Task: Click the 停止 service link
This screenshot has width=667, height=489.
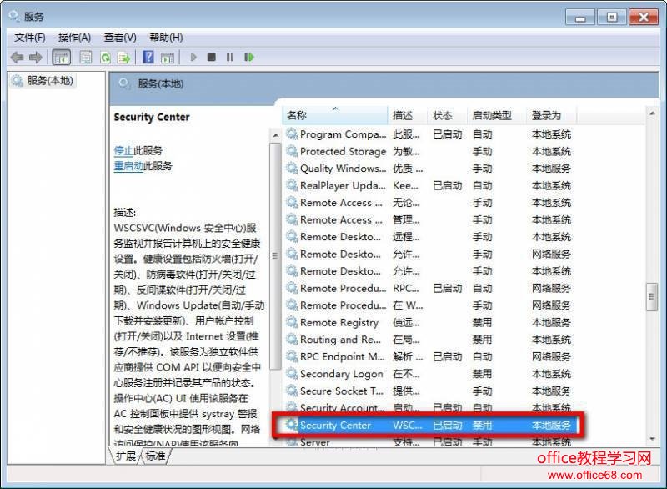Action: 122,150
